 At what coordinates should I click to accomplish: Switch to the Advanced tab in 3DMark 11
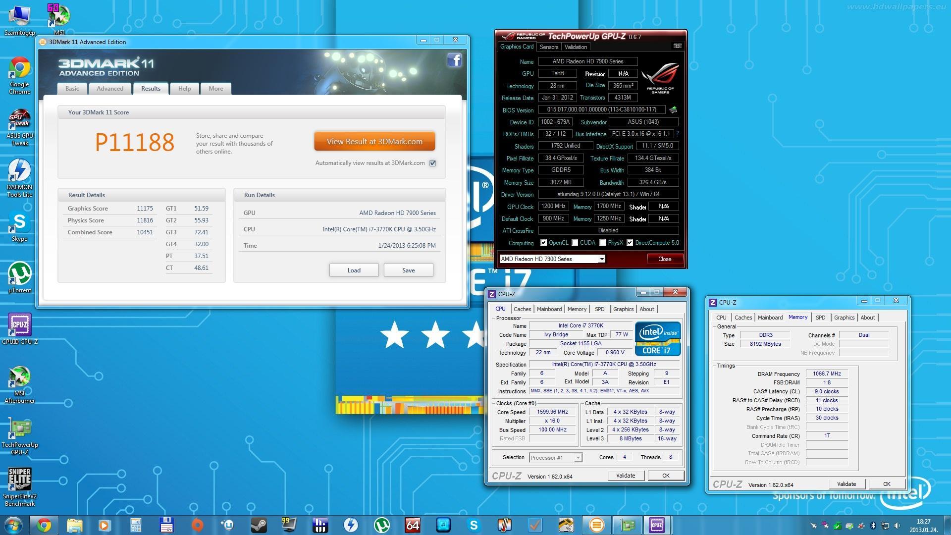tap(110, 89)
